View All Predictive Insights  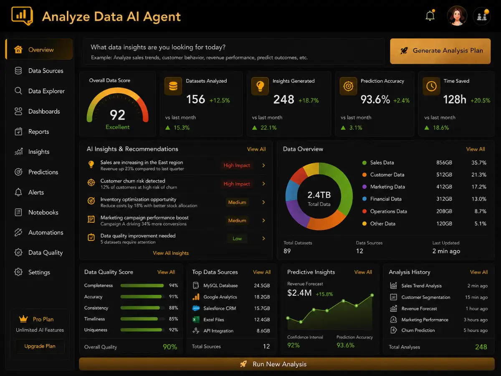coord(363,272)
